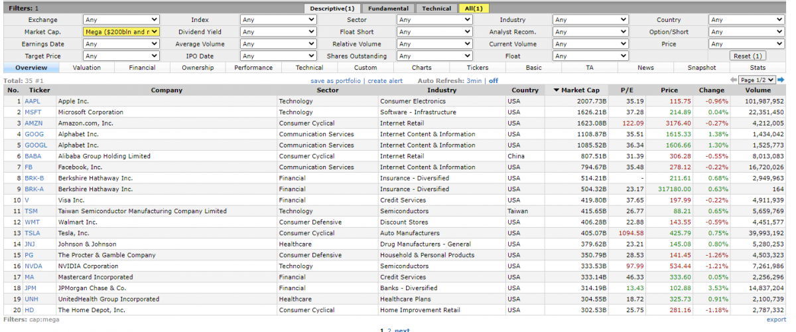Click Home Improvement Retail industry cell
The height and width of the screenshot is (332, 796).
click(x=420, y=310)
